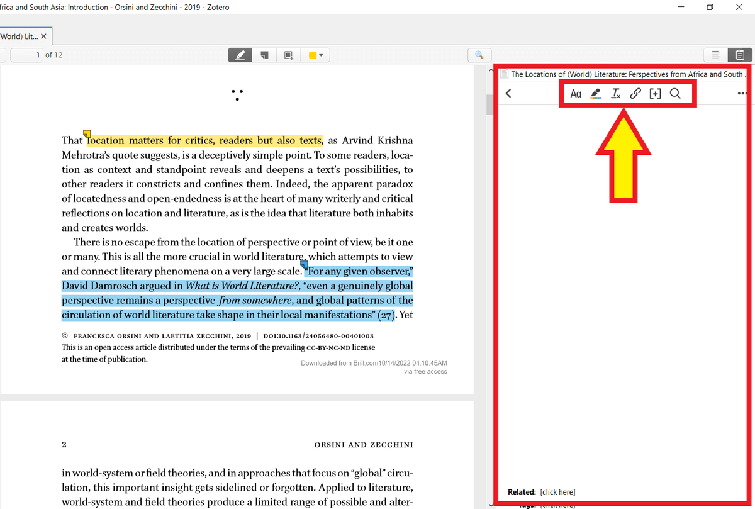Toggle the annotations sidebar view
Image resolution: width=755 pixels, height=509 pixels.
point(715,55)
